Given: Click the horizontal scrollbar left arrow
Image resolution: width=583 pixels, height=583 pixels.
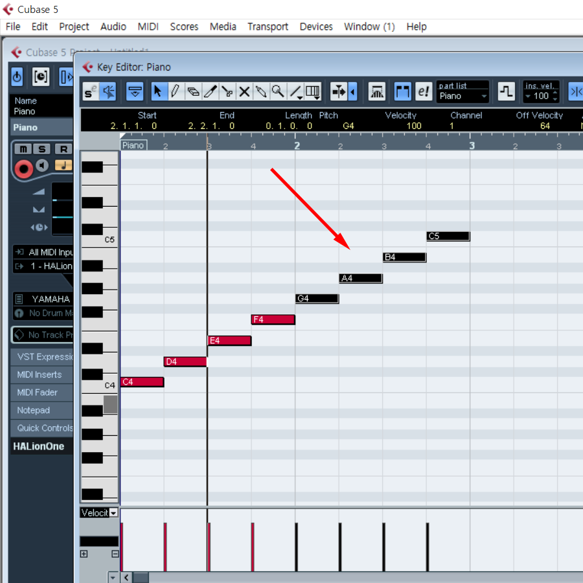Looking at the screenshot, I should point(126,577).
